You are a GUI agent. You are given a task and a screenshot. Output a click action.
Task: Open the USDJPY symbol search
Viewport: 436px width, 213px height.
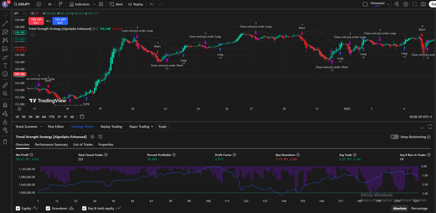tap(22, 4)
